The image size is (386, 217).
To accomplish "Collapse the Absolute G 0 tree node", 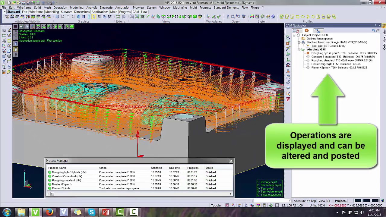I will (299, 49).
